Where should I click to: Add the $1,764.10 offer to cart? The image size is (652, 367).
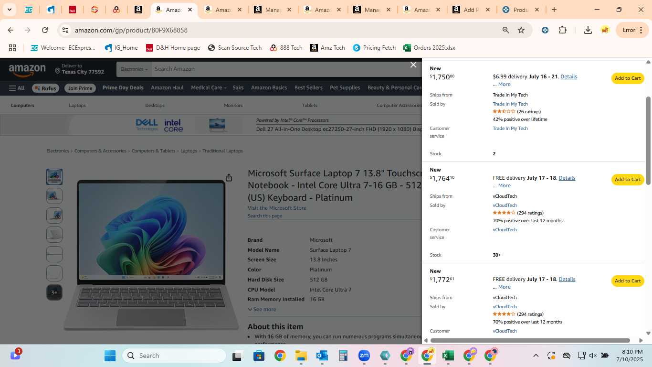pyautogui.click(x=628, y=180)
